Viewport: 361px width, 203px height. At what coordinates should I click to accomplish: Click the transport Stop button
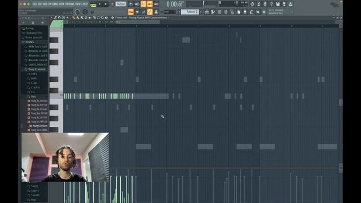click(105, 4)
